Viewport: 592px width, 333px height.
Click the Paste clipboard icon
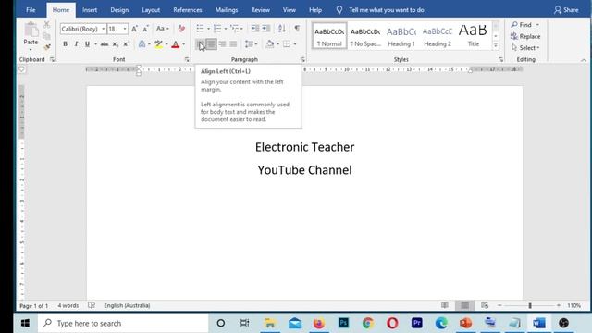point(31,31)
